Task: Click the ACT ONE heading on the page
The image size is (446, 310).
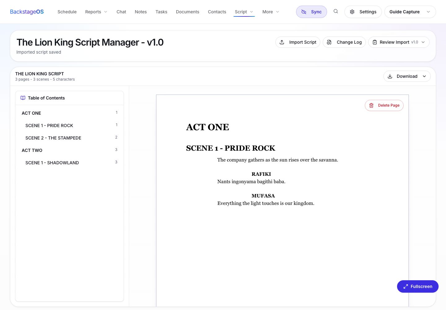Action: [x=208, y=127]
